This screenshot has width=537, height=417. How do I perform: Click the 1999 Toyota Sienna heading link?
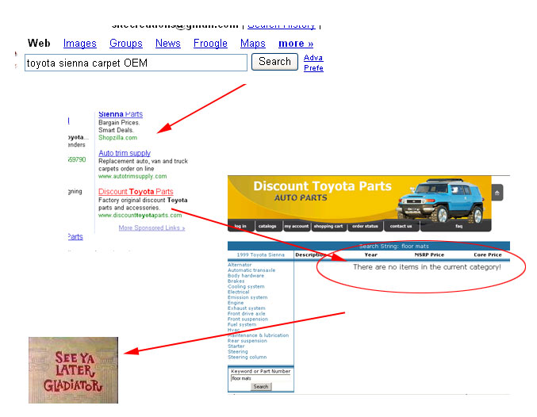(x=261, y=255)
